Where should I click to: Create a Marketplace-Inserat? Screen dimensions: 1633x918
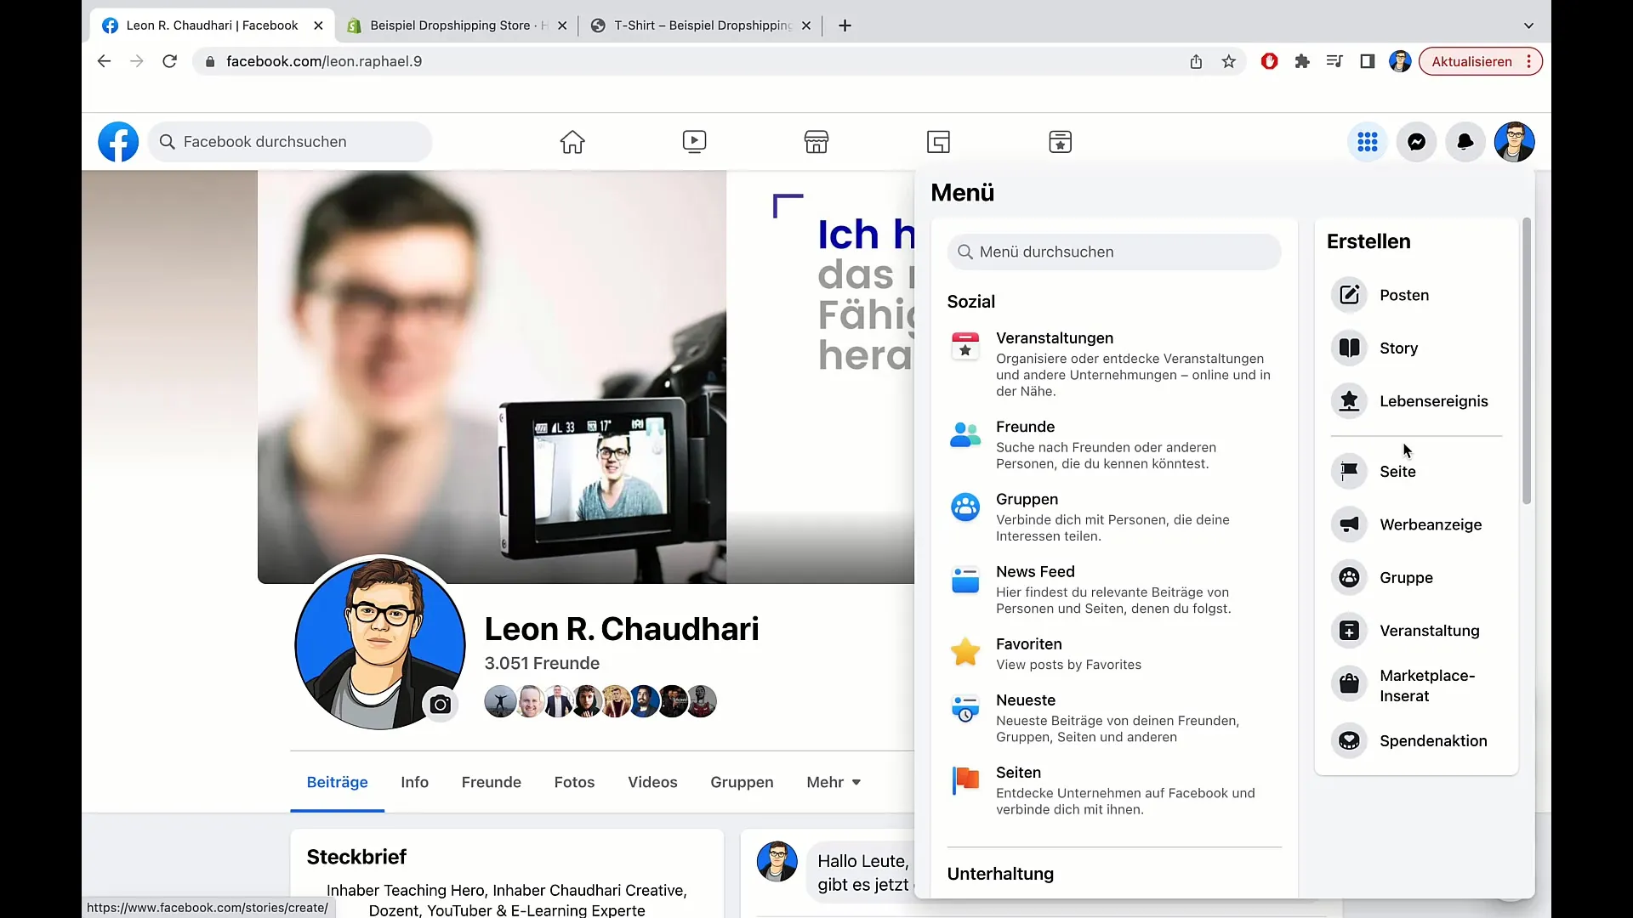point(1417,685)
